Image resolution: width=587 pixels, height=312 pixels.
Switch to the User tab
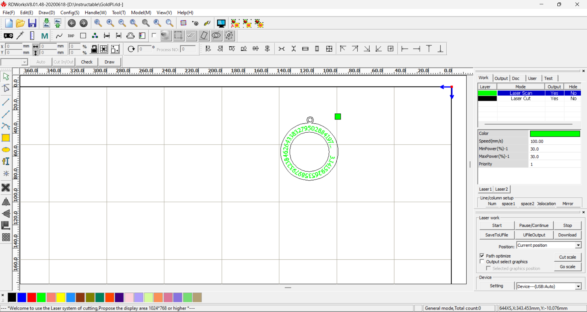[x=532, y=78]
